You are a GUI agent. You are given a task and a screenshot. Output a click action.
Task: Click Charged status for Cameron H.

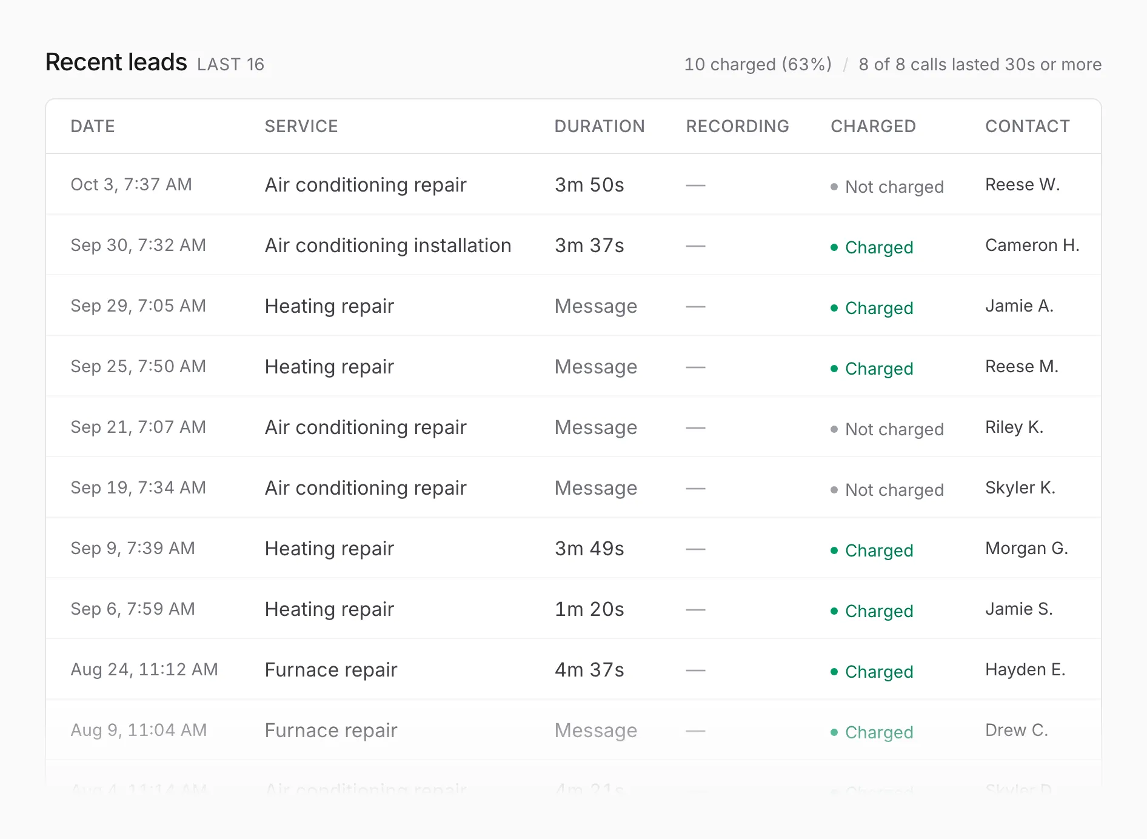(x=872, y=247)
